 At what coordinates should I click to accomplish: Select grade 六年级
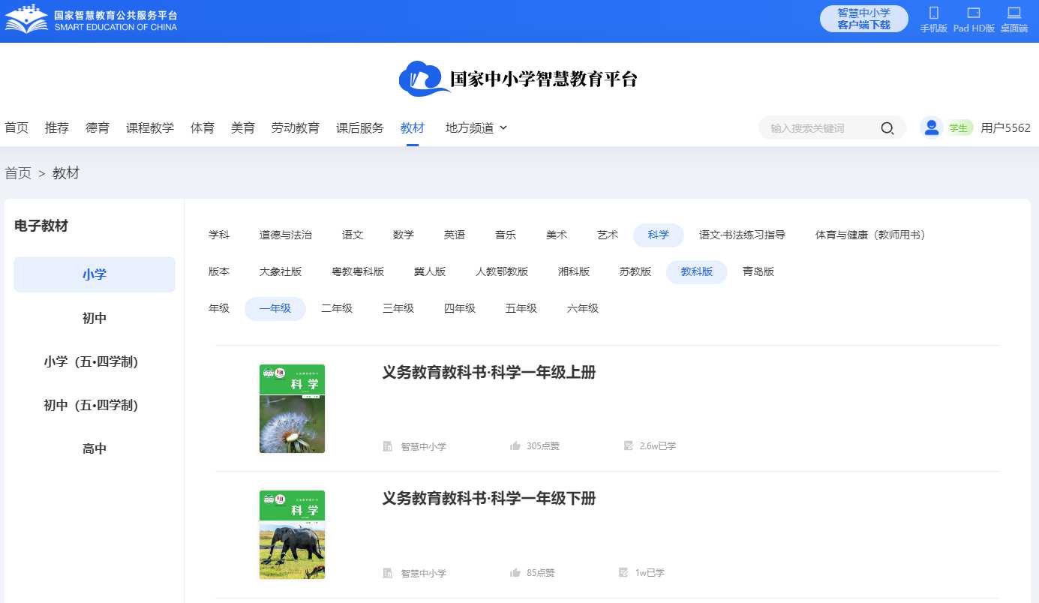tap(583, 308)
